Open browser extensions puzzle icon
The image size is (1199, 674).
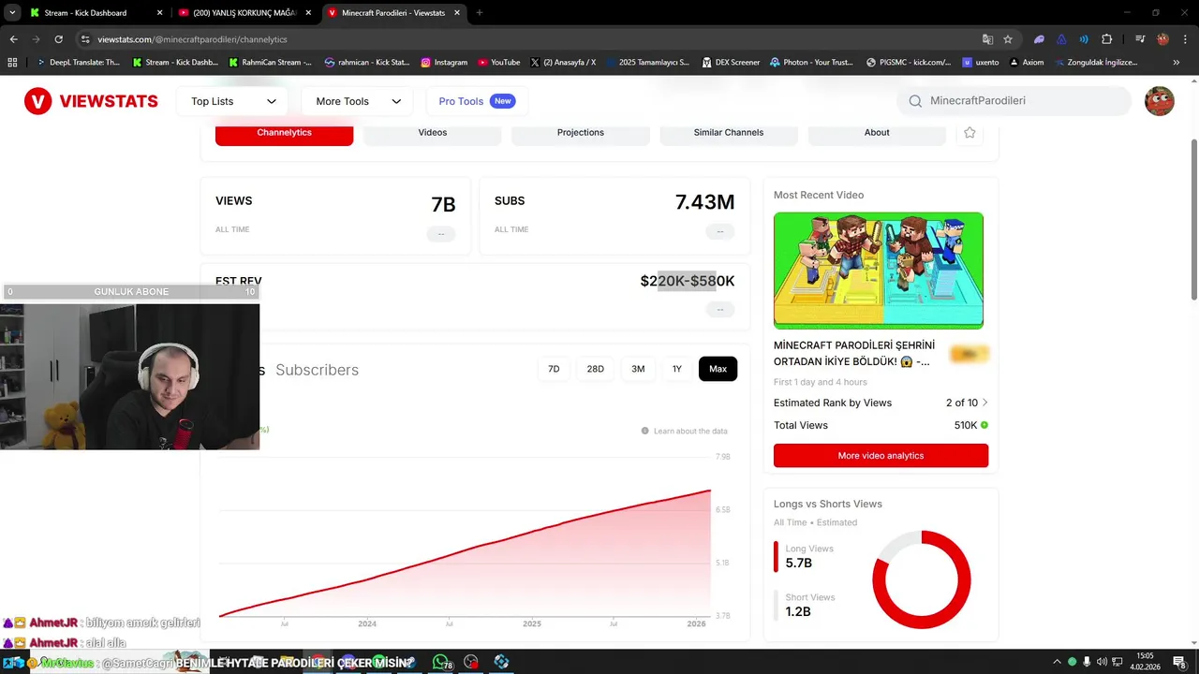[1106, 39]
